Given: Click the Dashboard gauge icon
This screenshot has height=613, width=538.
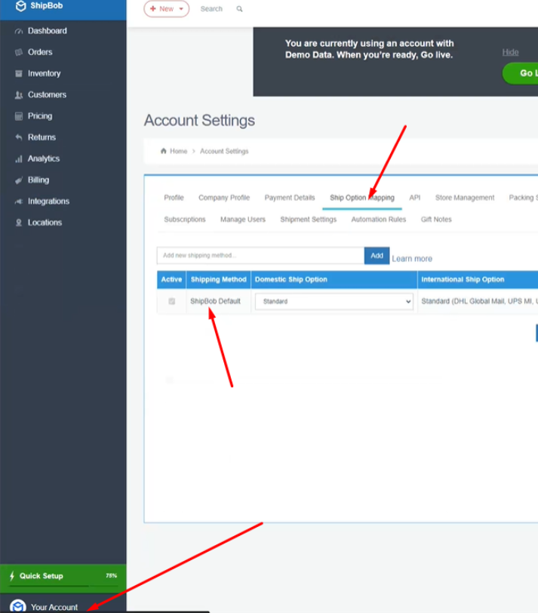Looking at the screenshot, I should (19, 31).
